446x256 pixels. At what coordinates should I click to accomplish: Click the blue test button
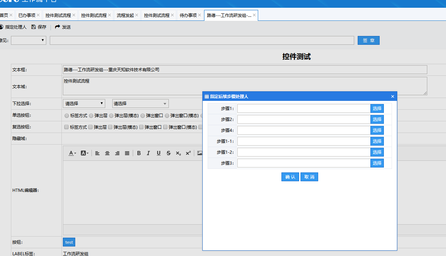point(69,242)
